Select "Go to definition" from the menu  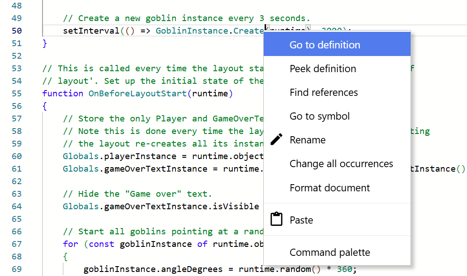pos(324,44)
